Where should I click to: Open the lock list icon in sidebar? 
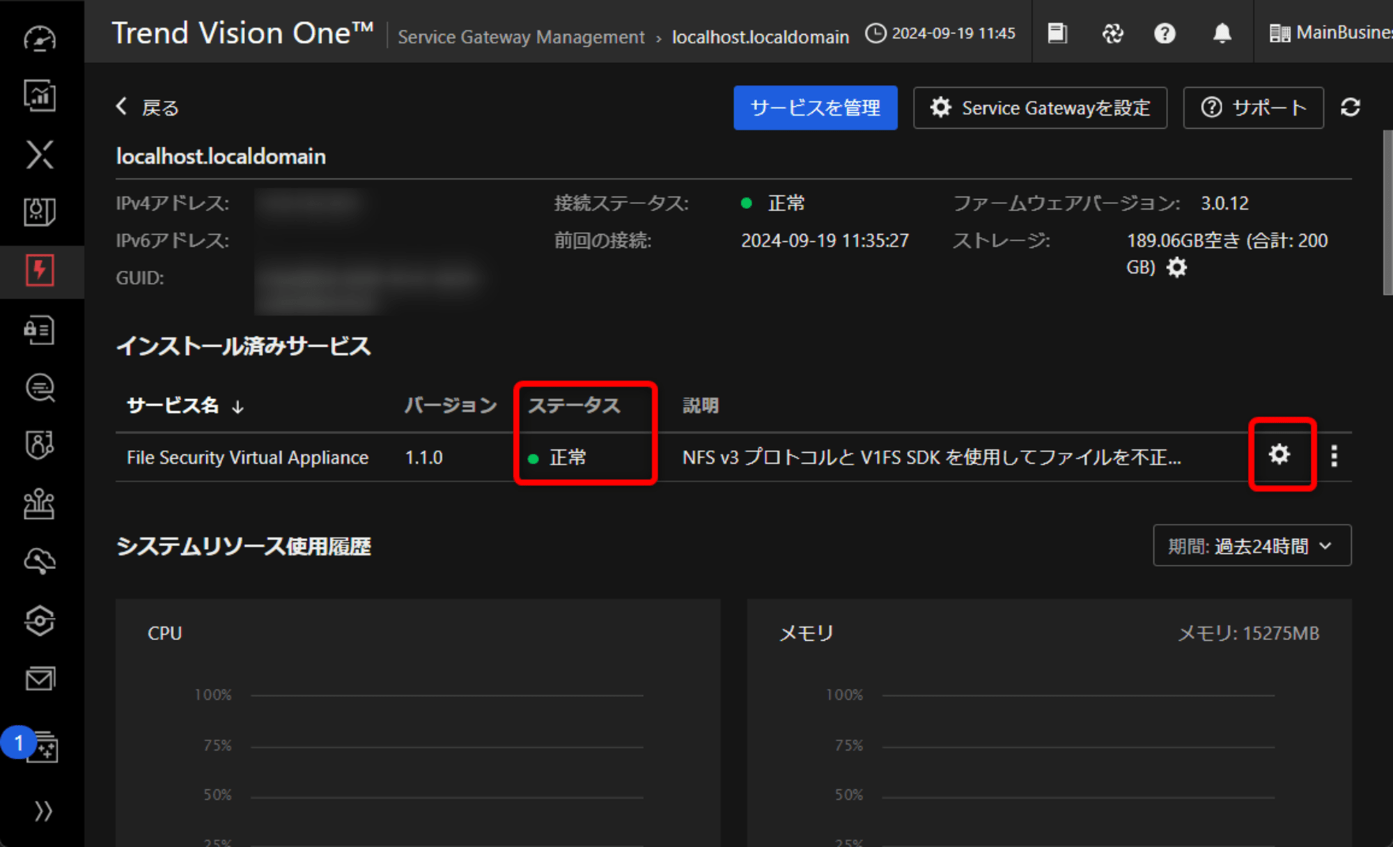point(40,329)
